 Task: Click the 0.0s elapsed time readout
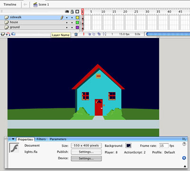click(x=137, y=34)
